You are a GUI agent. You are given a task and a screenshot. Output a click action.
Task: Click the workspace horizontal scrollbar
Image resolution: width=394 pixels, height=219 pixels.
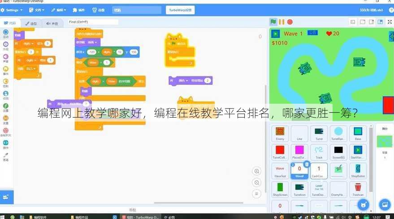199,203
